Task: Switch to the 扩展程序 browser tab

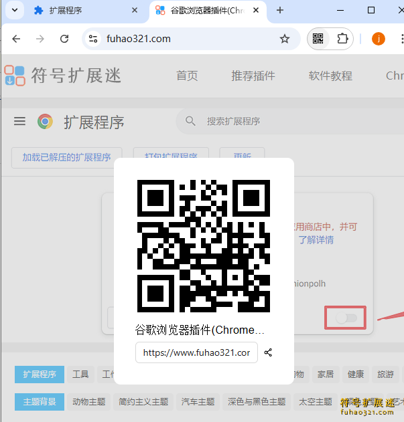Action: (86, 11)
